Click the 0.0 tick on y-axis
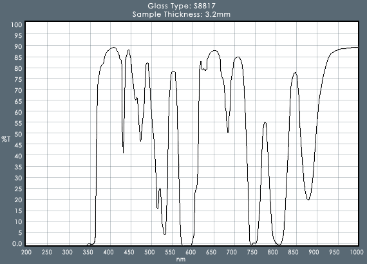The width and height of the screenshot is (367, 264). (x=17, y=243)
